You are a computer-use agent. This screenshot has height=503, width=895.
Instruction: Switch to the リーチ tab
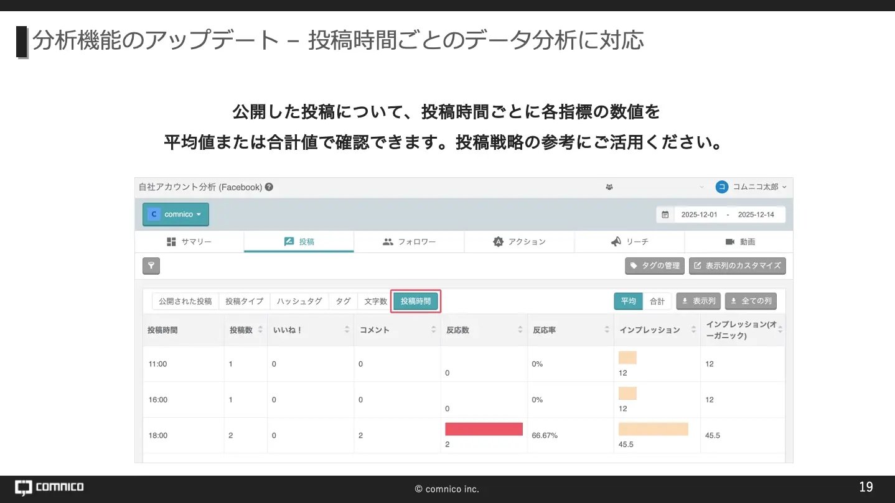pos(629,242)
